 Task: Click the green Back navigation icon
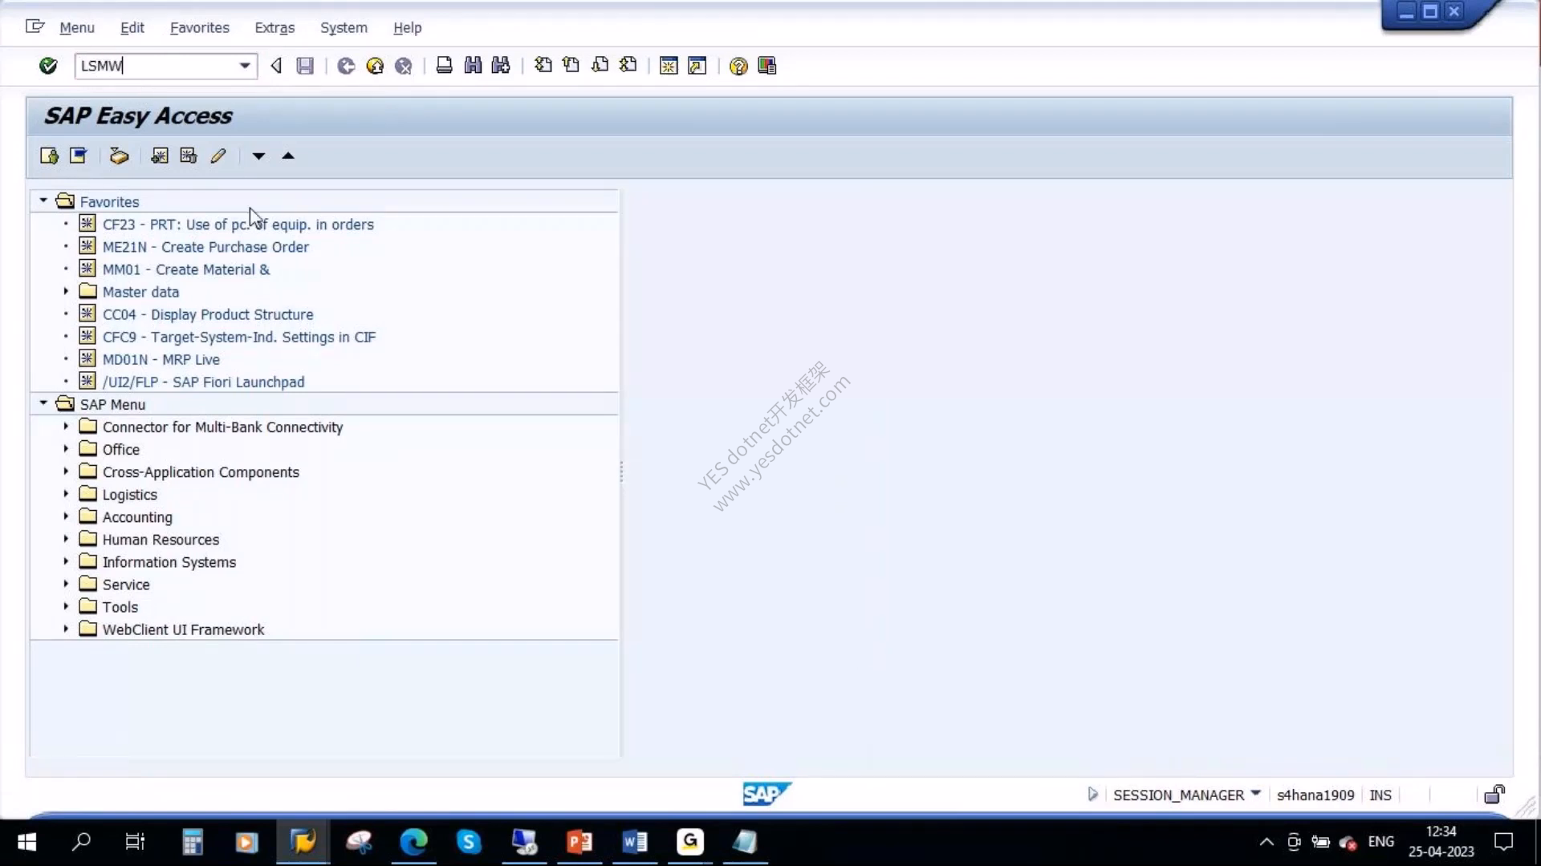[x=346, y=66]
